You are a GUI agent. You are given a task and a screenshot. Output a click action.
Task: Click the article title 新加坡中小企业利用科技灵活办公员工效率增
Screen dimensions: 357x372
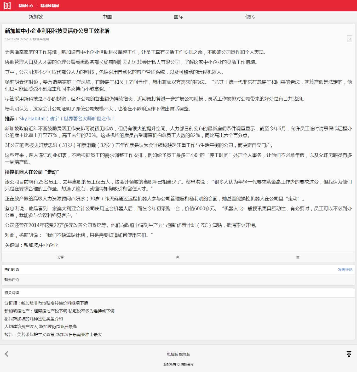(x=57, y=31)
